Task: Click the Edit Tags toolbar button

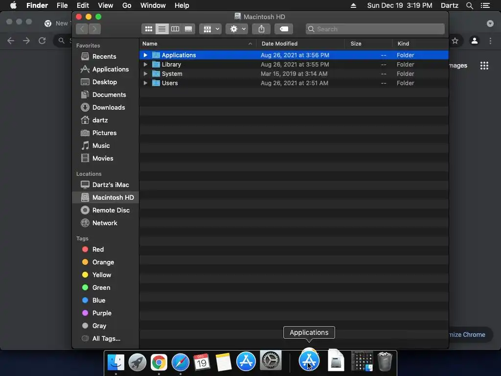Action: pyautogui.click(x=284, y=29)
